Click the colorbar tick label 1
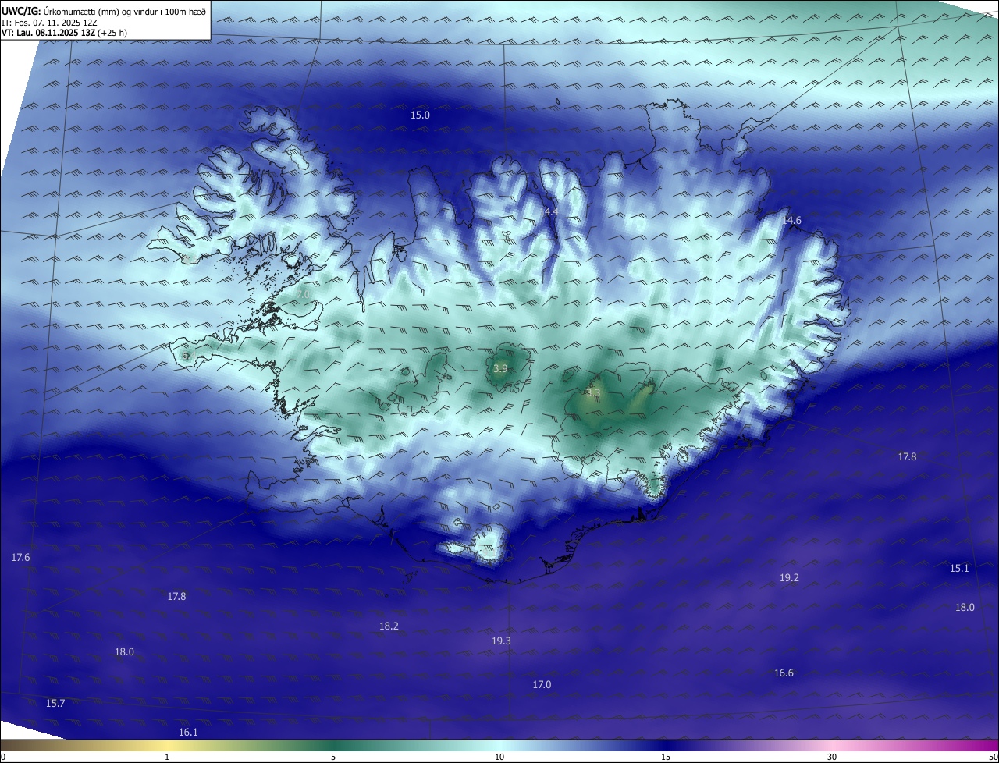 (167, 757)
